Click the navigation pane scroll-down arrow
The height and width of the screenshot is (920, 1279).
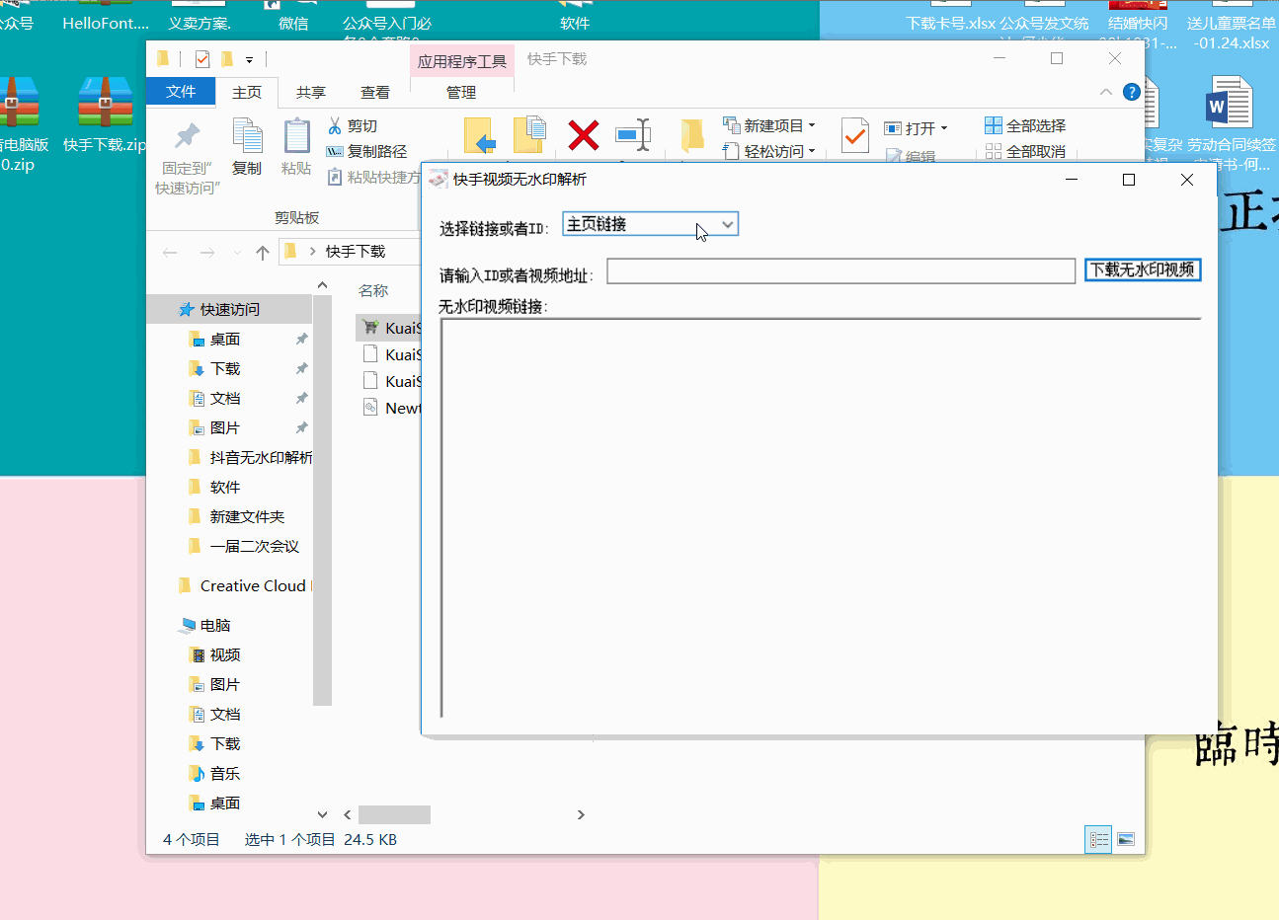pos(322,814)
